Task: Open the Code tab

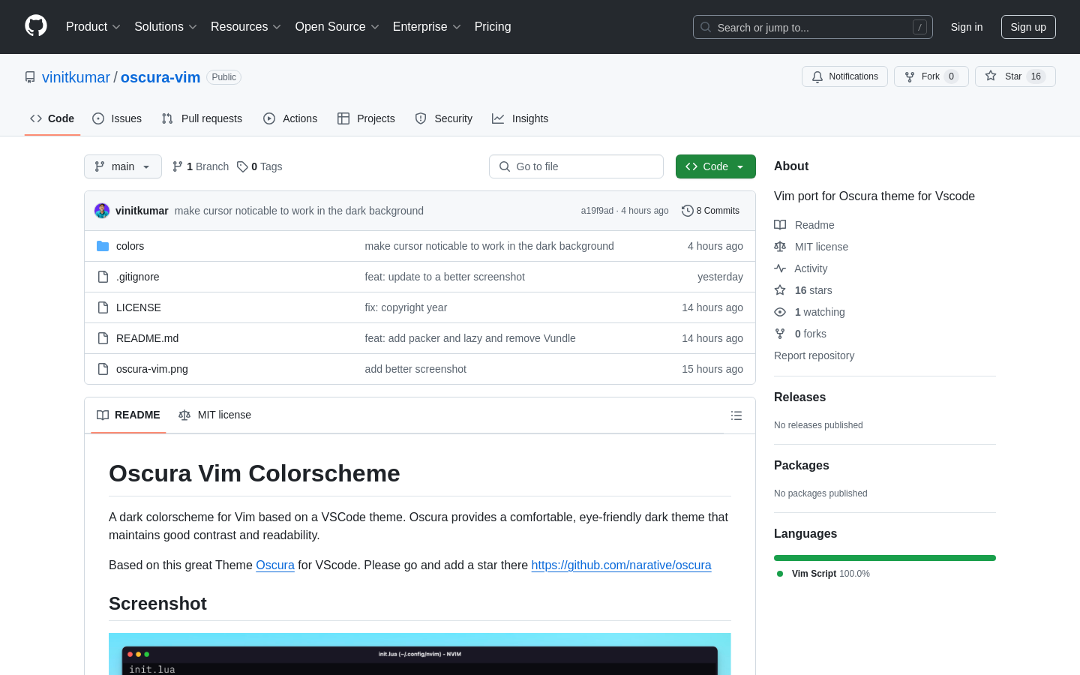Action: pos(52,118)
